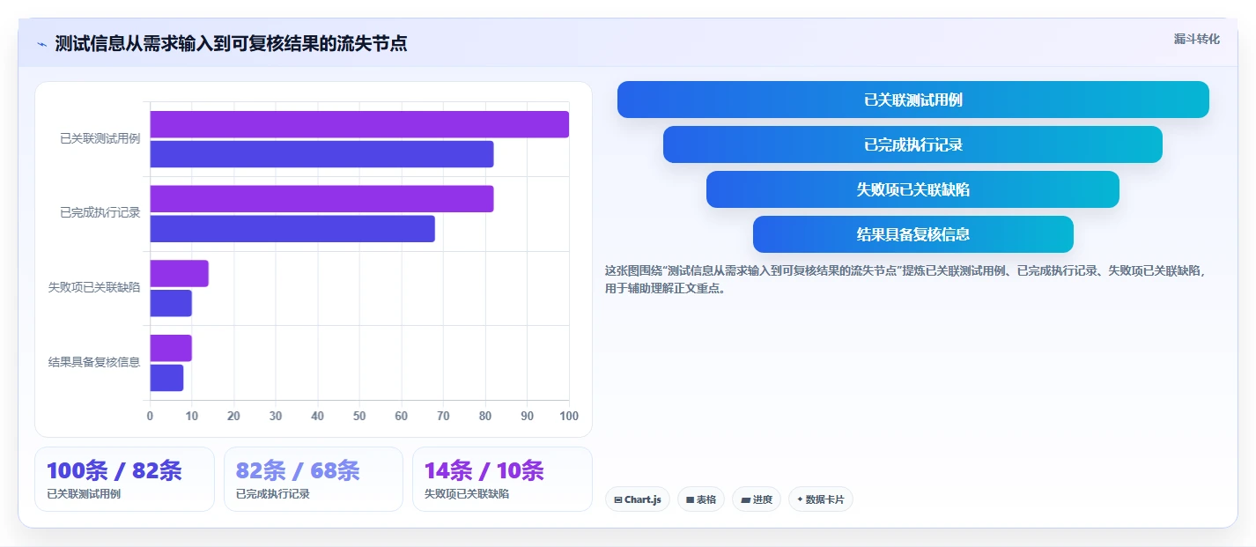Click the stat value 100条 / 82条
The width and height of the screenshot is (1256, 547).
point(115,470)
